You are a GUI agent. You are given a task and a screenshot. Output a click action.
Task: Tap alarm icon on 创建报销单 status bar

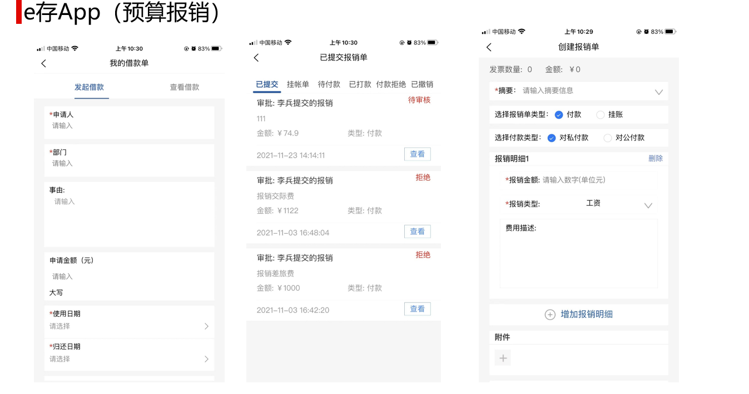click(647, 32)
